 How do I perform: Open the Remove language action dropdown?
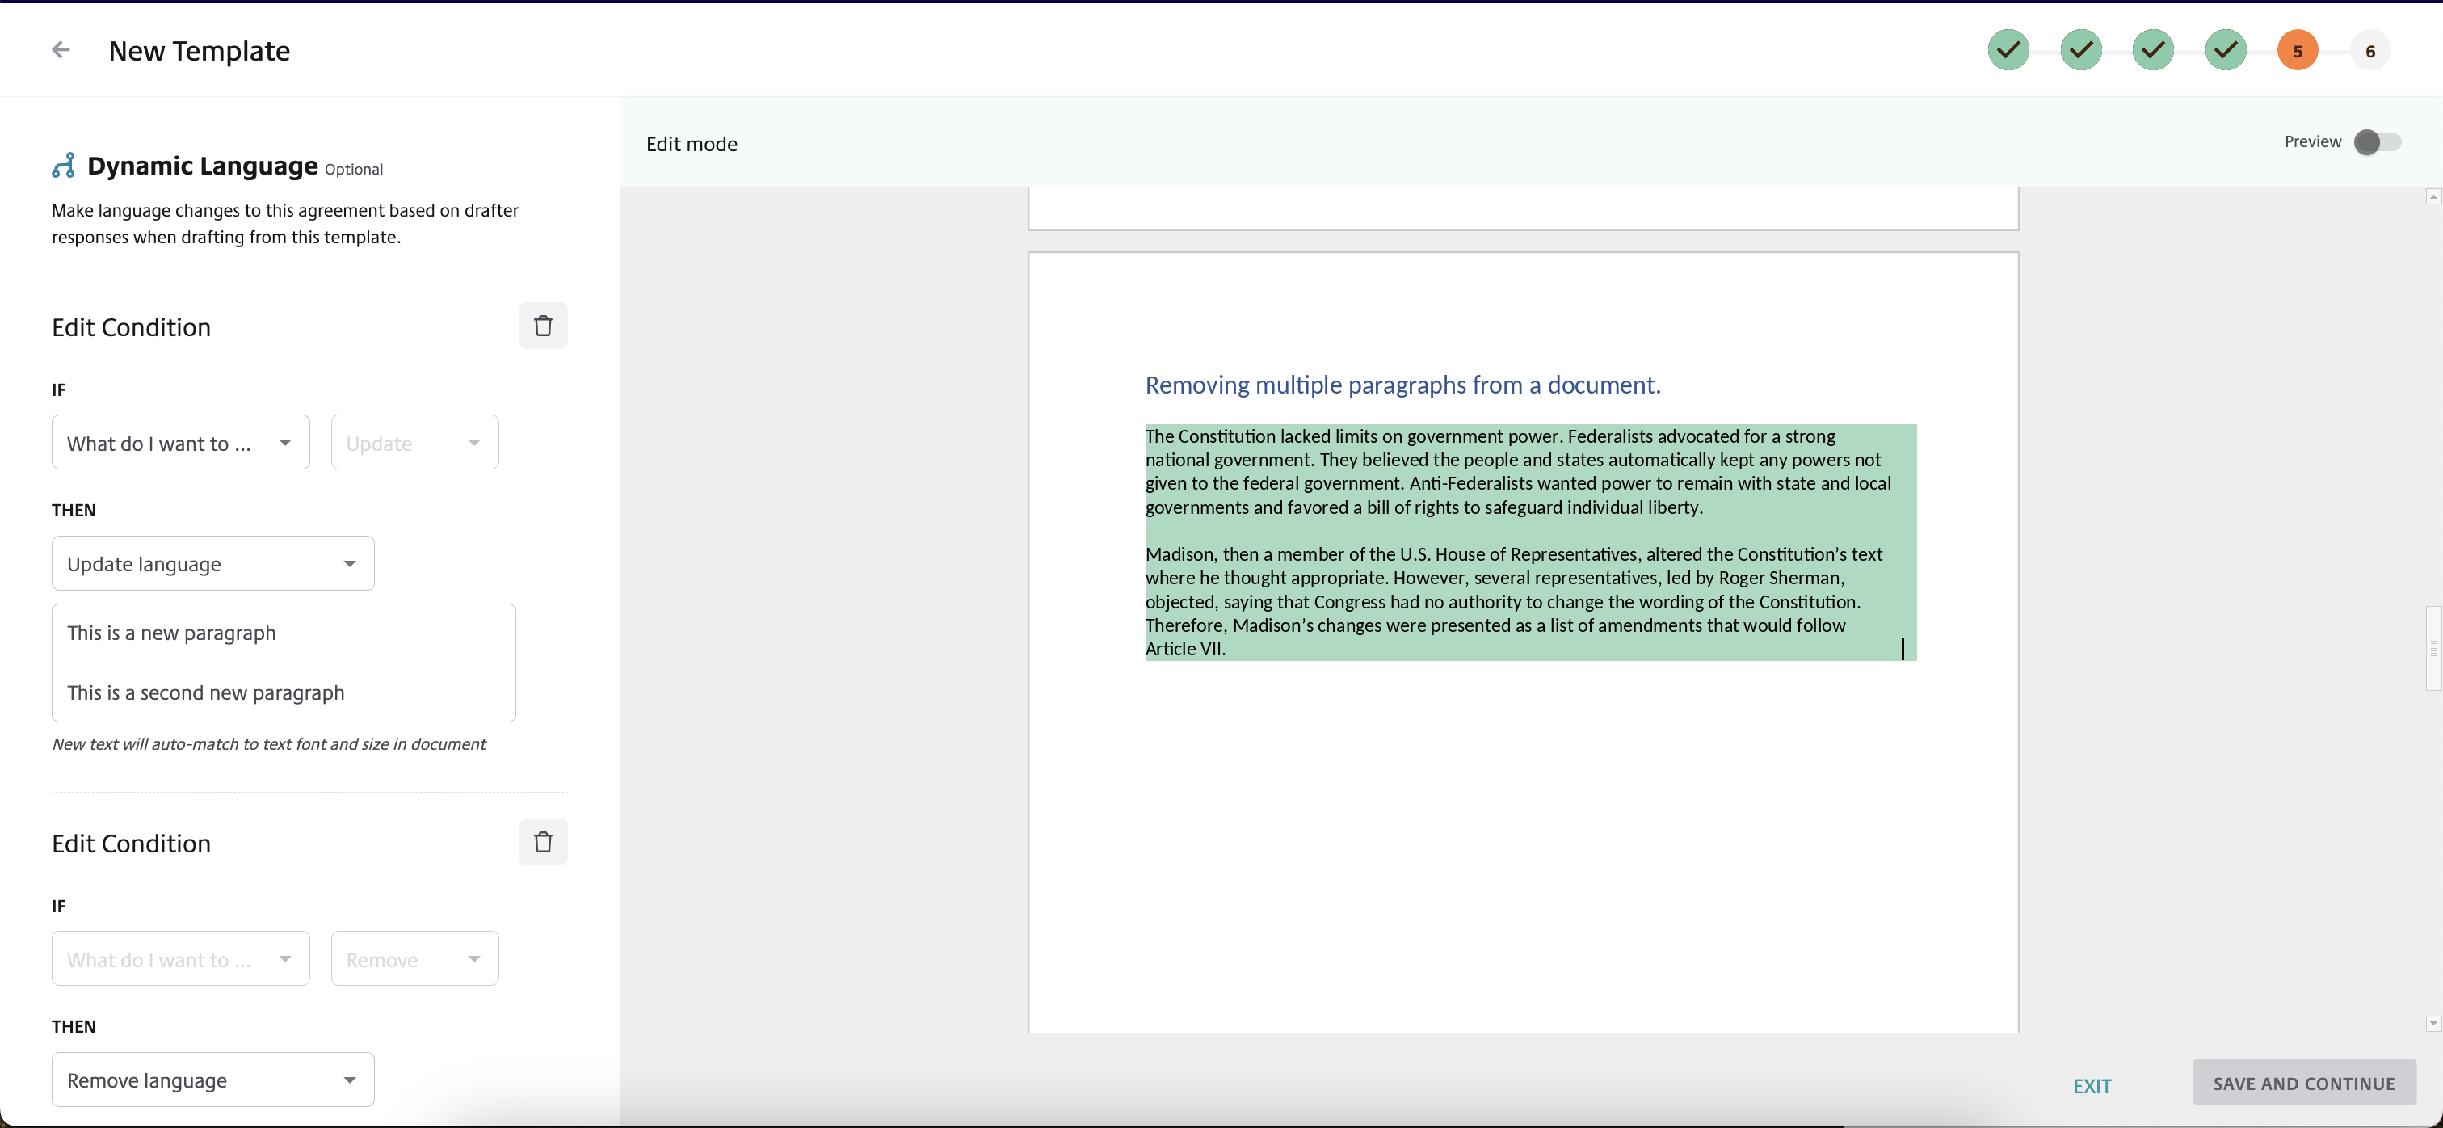coord(212,1080)
